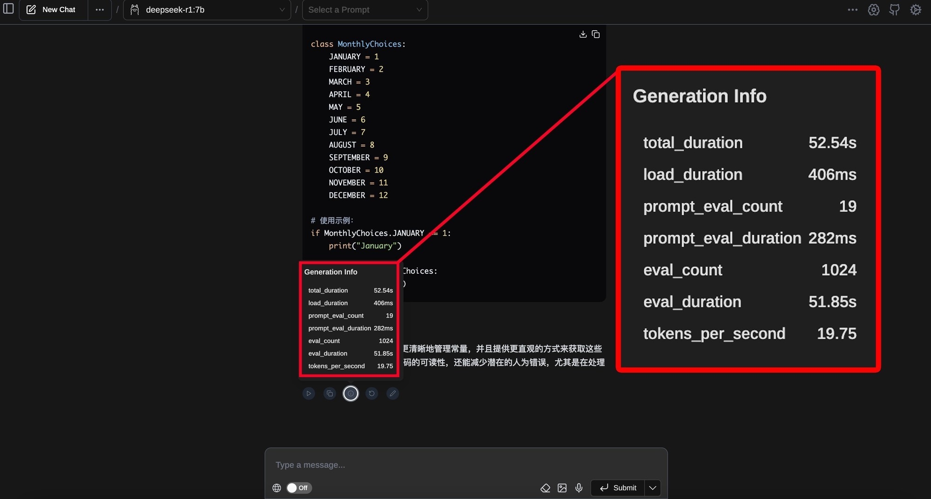Expand the Submit options arrow
The width and height of the screenshot is (931, 499).
tap(653, 488)
